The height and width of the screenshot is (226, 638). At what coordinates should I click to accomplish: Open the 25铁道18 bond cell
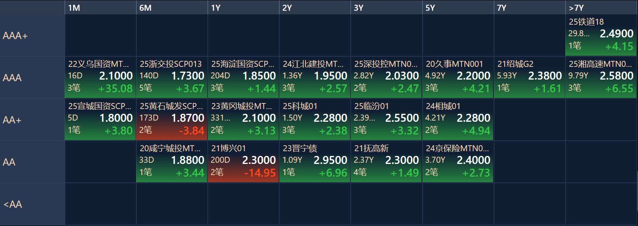tap(601, 35)
